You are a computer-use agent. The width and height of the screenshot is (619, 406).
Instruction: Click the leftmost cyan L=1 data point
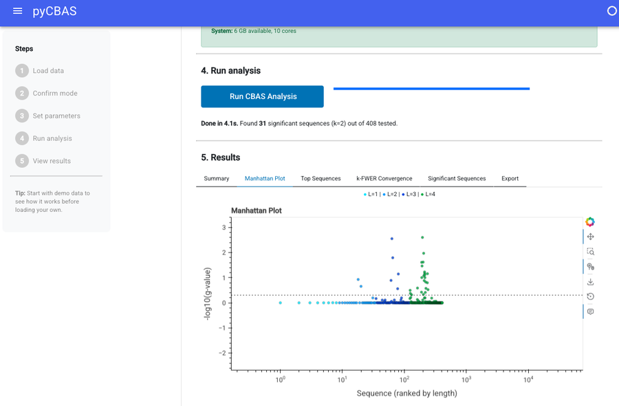tap(281, 303)
